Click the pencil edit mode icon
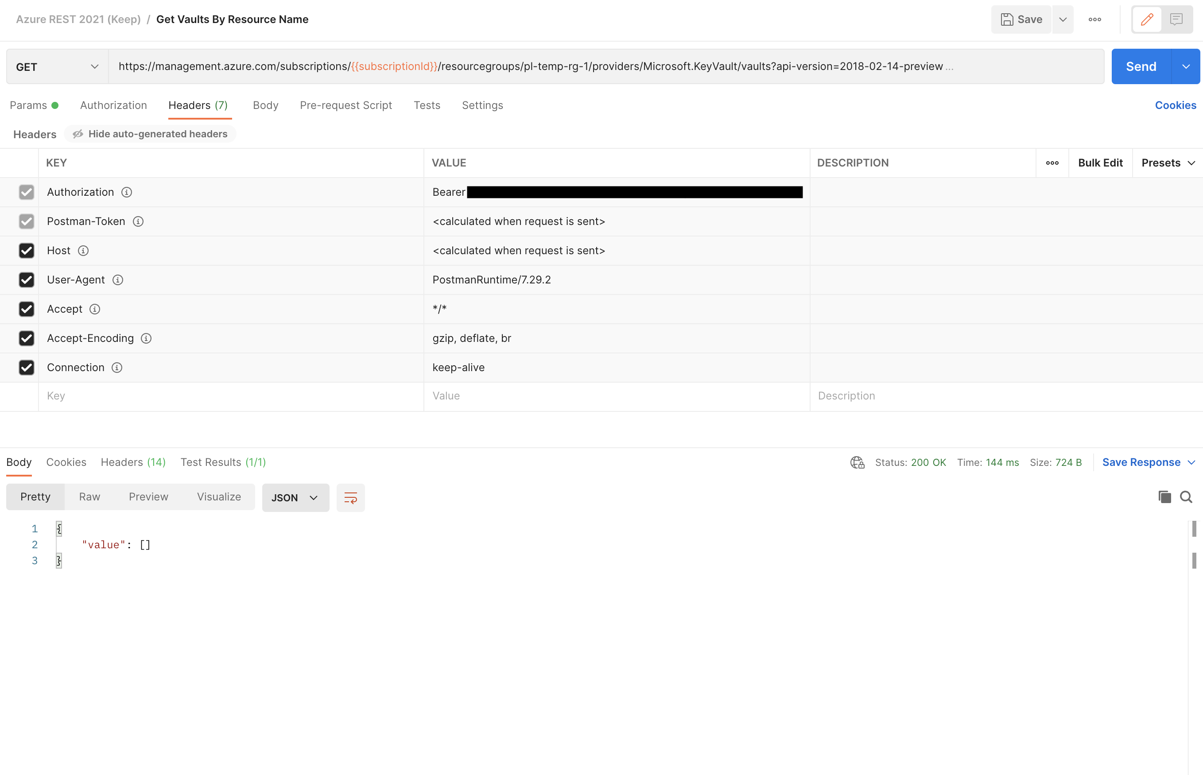Viewport: 1203px width, 775px height. 1146,19
